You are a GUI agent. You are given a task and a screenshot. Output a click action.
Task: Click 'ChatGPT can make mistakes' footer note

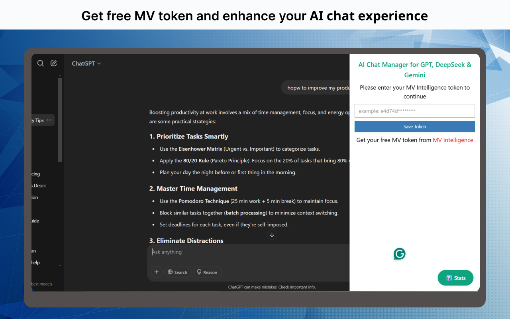tap(272, 287)
